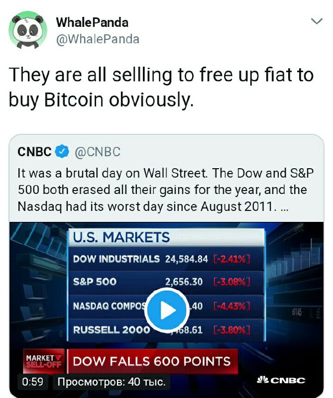Click the RUSSELL 2000 row label
The width and height of the screenshot is (333, 398).
tap(111, 329)
